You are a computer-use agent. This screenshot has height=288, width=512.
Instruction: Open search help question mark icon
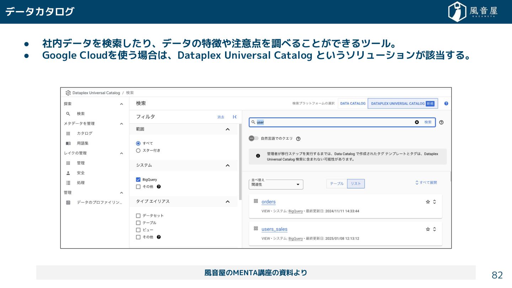(x=441, y=122)
